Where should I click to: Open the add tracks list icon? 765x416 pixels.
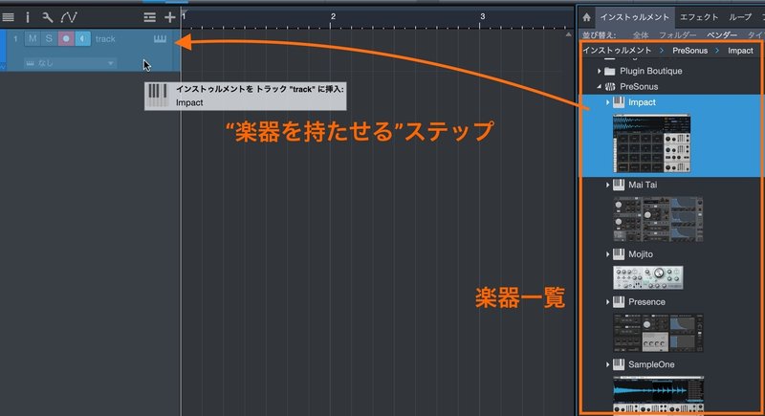pos(150,17)
